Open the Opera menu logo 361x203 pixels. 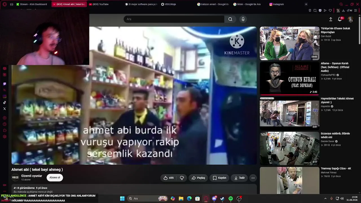(x=5, y=4)
